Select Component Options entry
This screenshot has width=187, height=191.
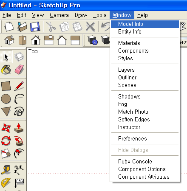(x=145, y=169)
